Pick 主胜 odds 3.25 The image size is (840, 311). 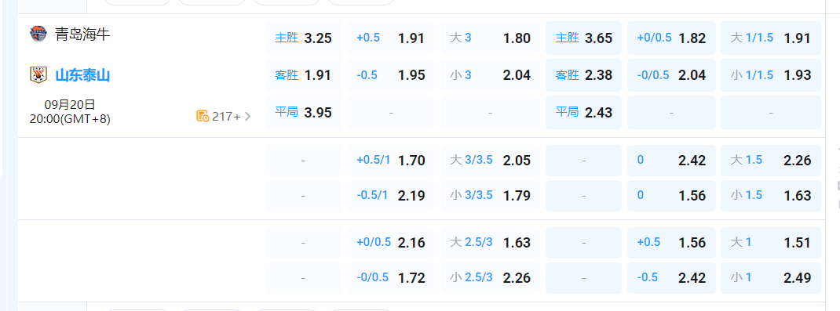[x=303, y=38]
